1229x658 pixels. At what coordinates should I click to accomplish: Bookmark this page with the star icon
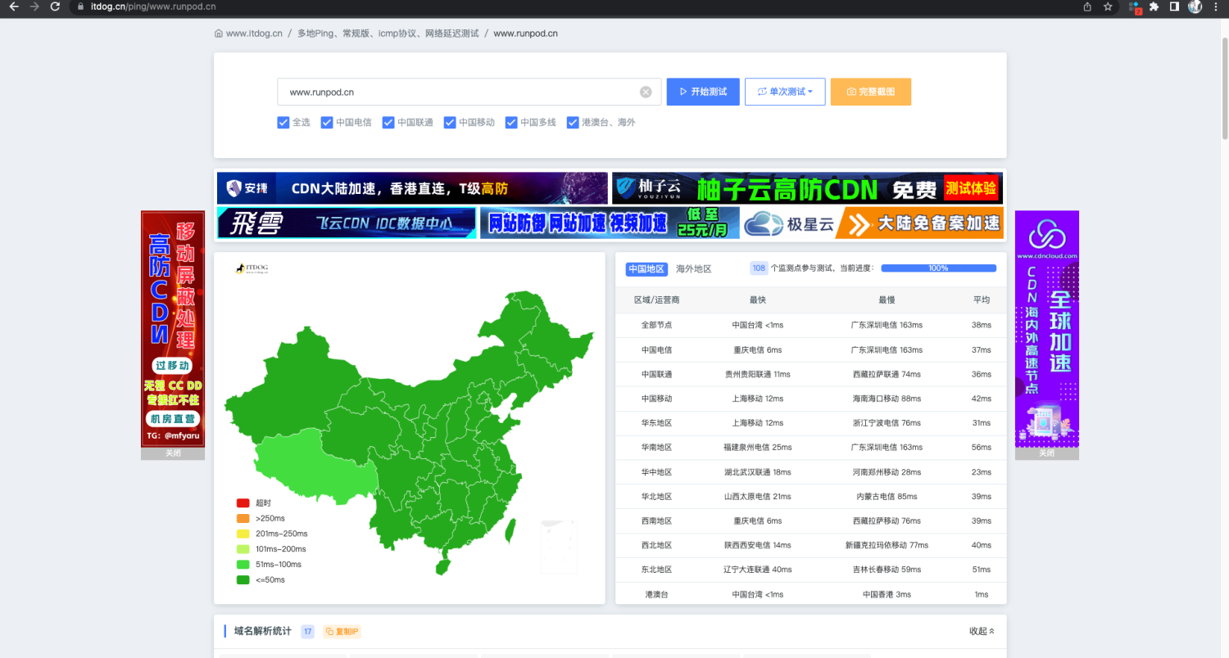(1108, 7)
